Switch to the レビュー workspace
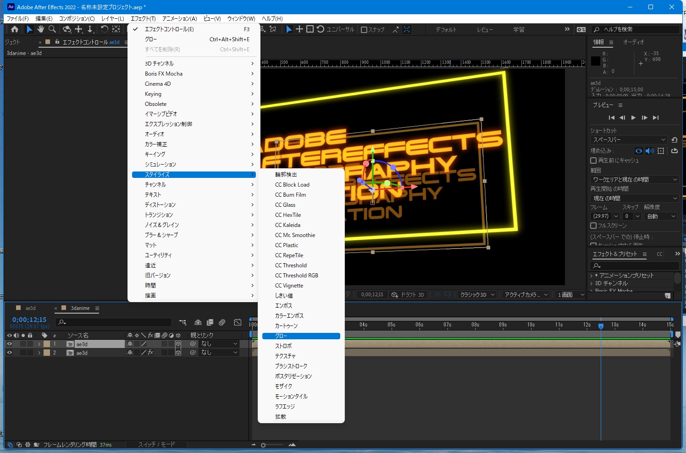 point(485,30)
